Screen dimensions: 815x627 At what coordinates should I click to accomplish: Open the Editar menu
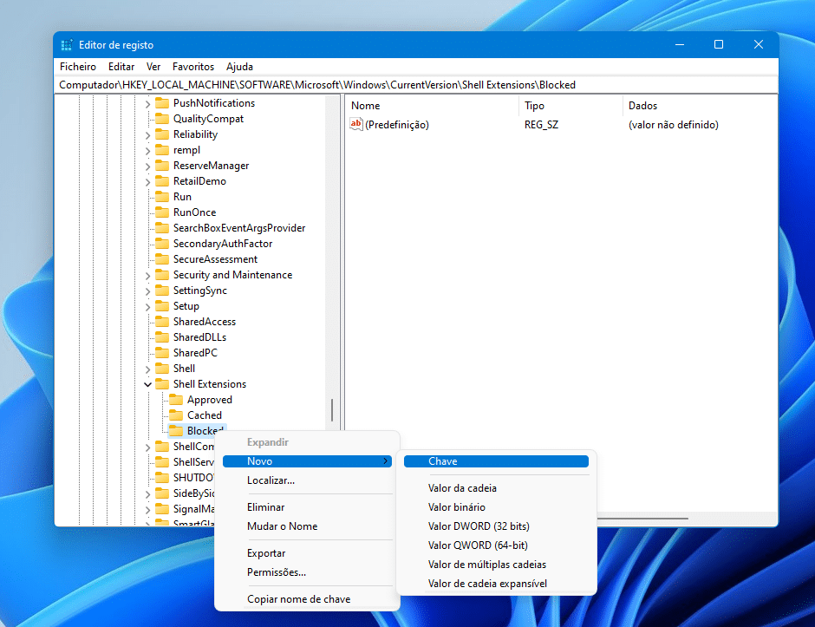point(121,67)
